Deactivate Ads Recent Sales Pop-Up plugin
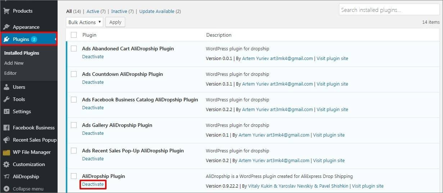 click(93, 159)
